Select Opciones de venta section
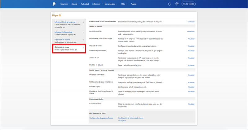Screen dimensions: 248x130 click(x=69, y=48)
